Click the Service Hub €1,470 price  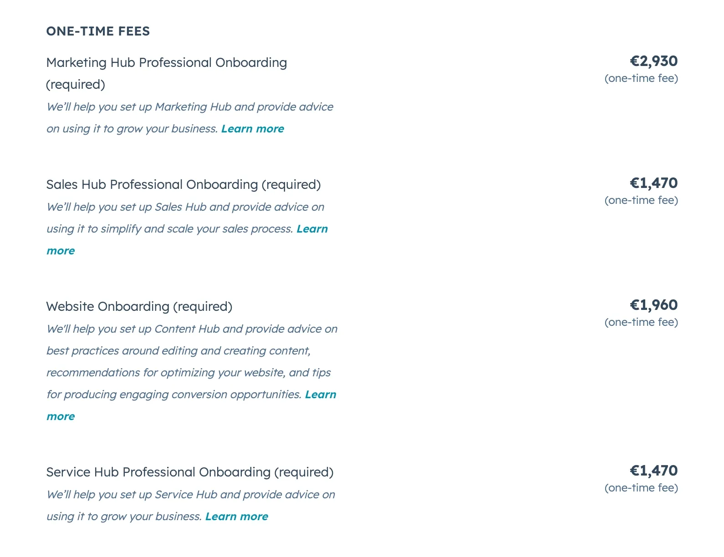click(653, 471)
